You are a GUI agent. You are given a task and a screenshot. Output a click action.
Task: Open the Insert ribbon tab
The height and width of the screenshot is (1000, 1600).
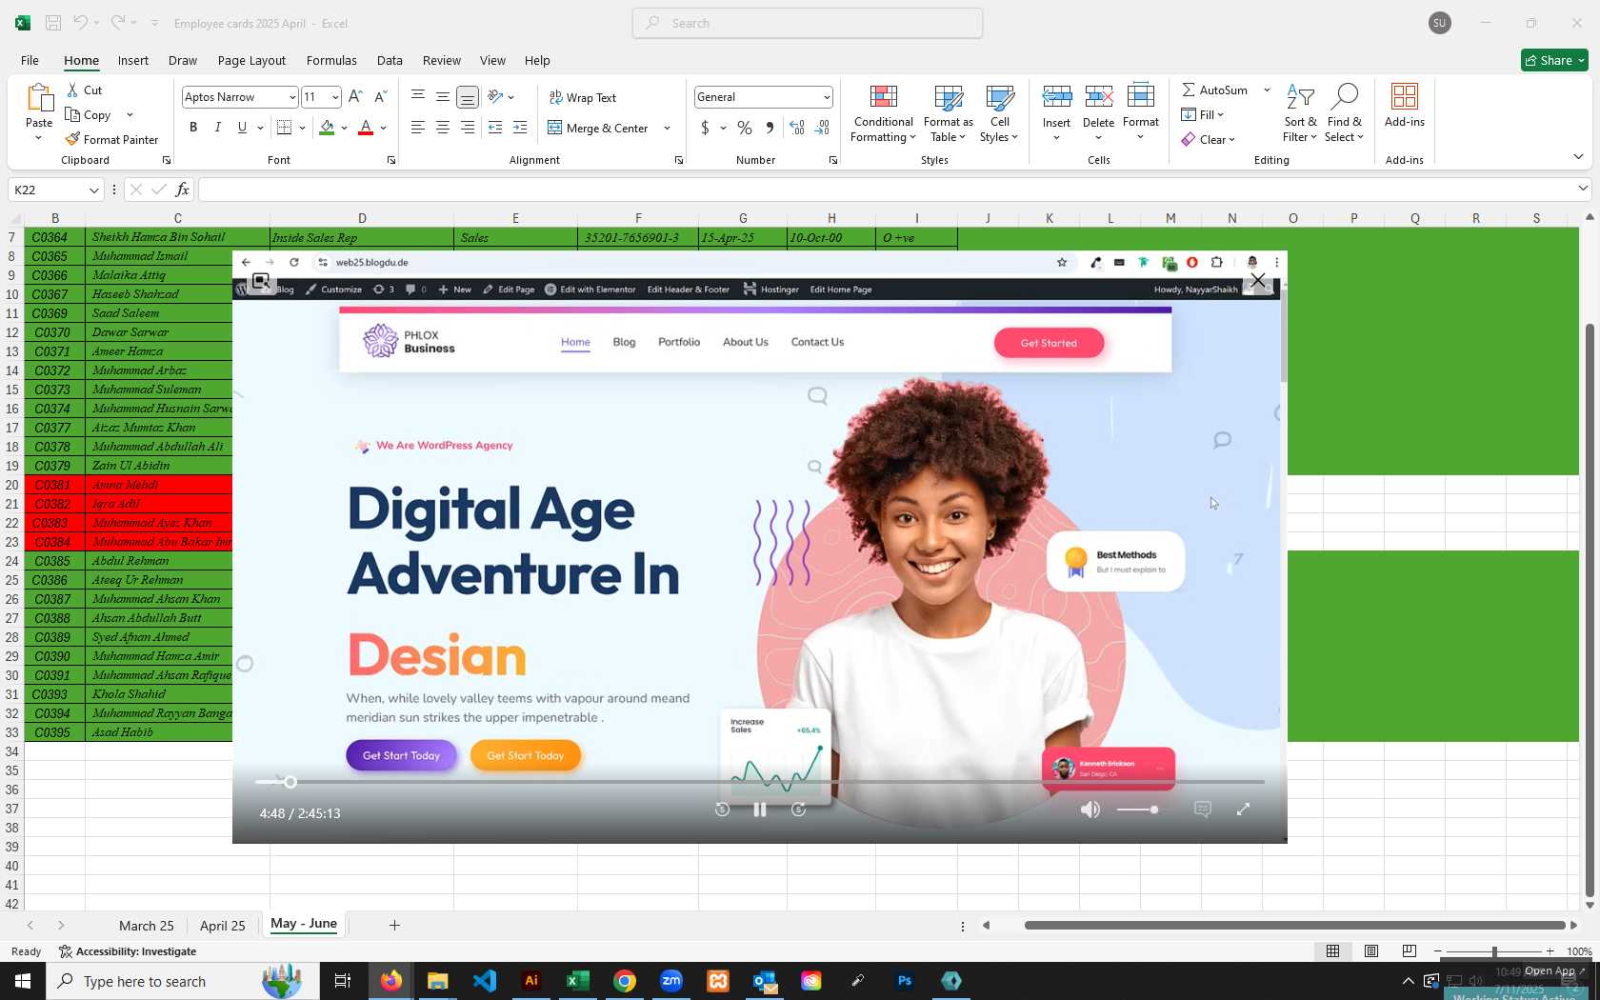[x=133, y=60]
